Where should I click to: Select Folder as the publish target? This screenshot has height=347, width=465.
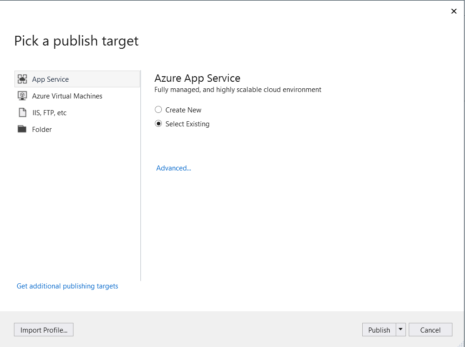42,129
